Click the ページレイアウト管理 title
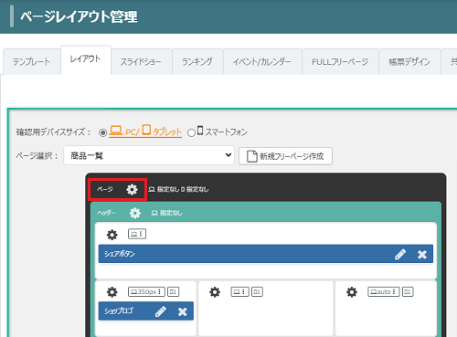This screenshot has height=337, width=457. [x=79, y=16]
